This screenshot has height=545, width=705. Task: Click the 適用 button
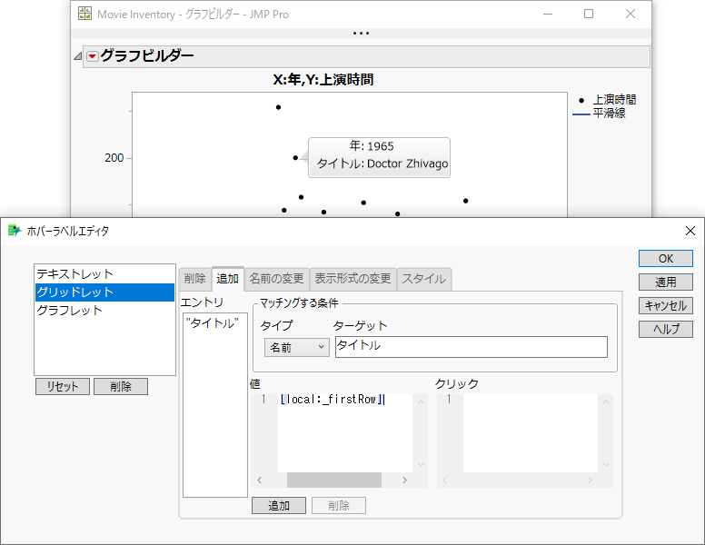665,282
